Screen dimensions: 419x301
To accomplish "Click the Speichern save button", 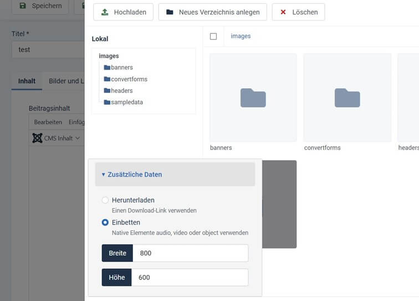I will point(40,6).
